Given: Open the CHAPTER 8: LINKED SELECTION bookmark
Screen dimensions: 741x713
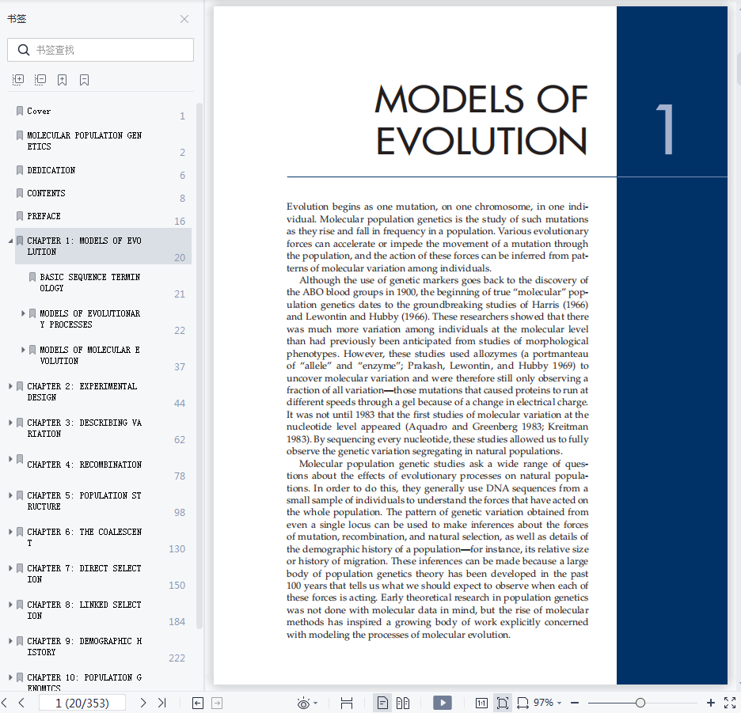Looking at the screenshot, I should point(84,610).
